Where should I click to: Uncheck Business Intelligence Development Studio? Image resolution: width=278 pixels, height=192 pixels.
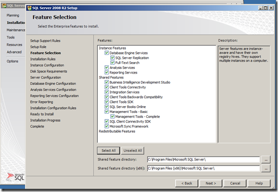106,82
